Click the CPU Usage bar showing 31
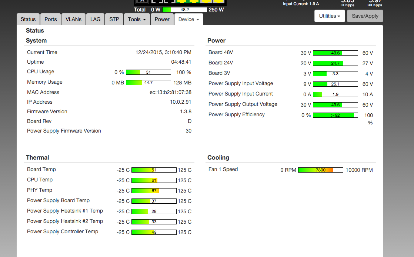 click(x=148, y=72)
